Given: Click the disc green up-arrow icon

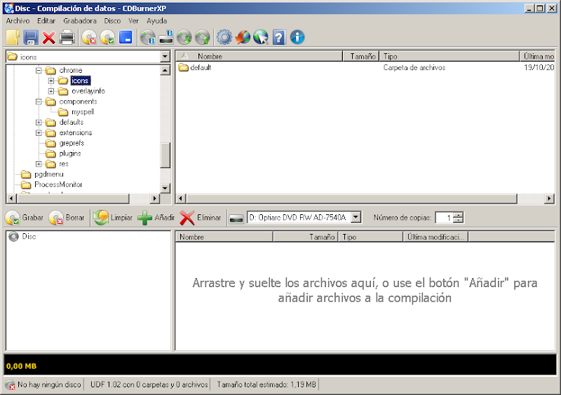Looking at the screenshot, I should (x=203, y=38).
